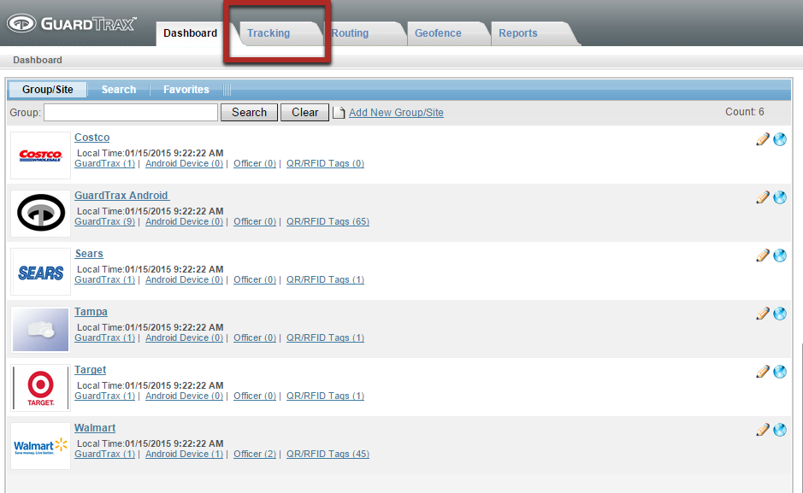Click the Group text input field
Image resolution: width=803 pixels, height=493 pixels.
pyautogui.click(x=131, y=113)
